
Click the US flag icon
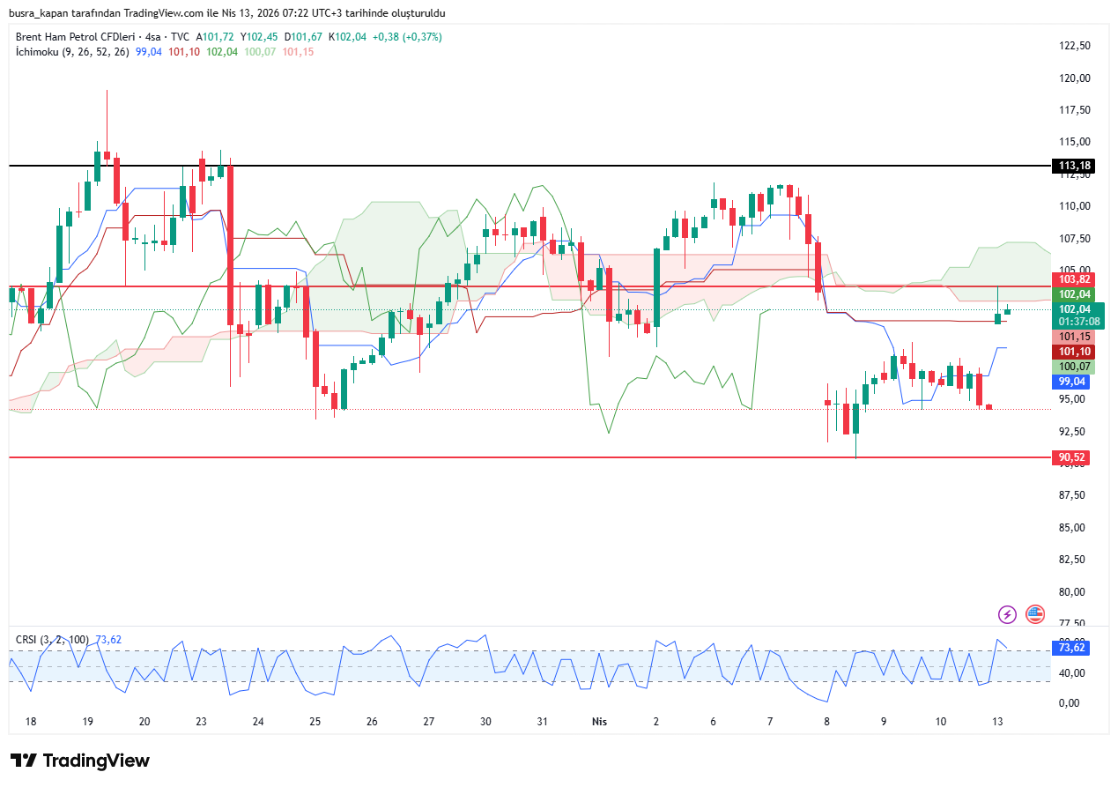pos(1035,614)
